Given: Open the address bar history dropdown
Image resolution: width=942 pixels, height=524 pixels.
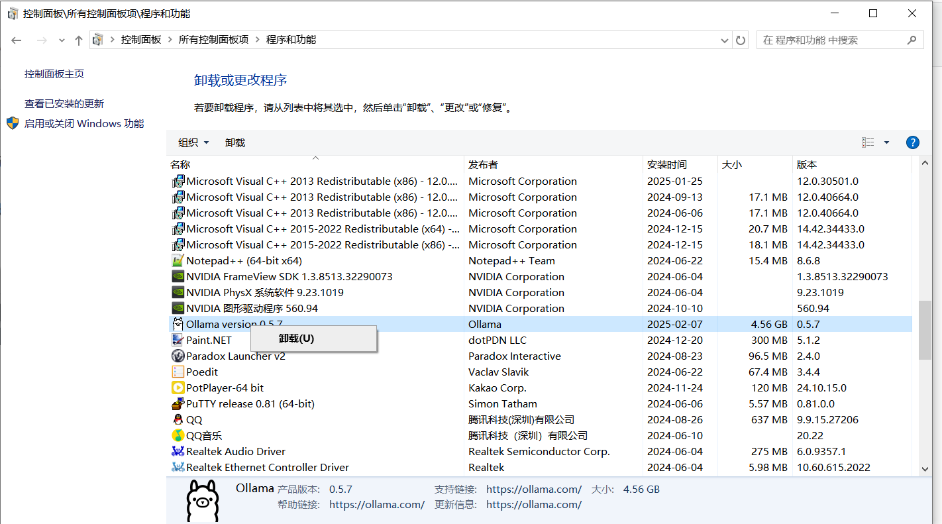Looking at the screenshot, I should [x=725, y=40].
